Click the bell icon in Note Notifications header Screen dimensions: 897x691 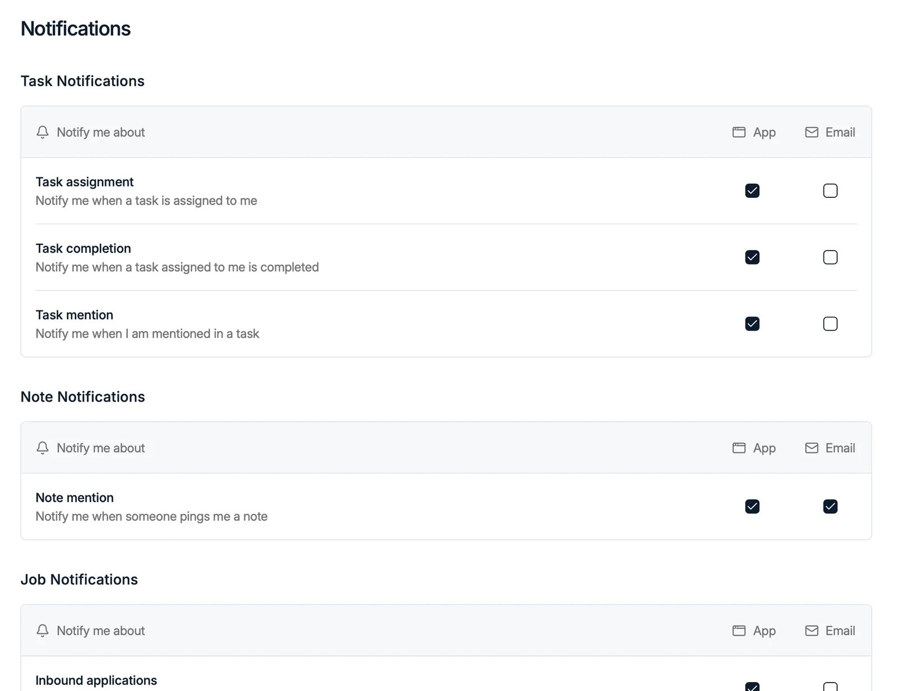[x=43, y=448]
